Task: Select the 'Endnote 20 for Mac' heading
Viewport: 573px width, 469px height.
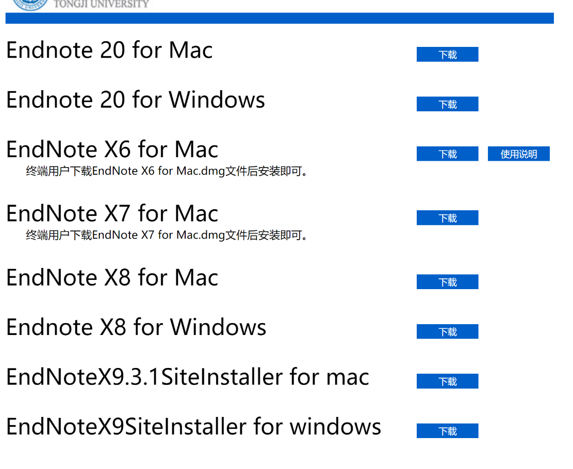Action: (x=109, y=51)
